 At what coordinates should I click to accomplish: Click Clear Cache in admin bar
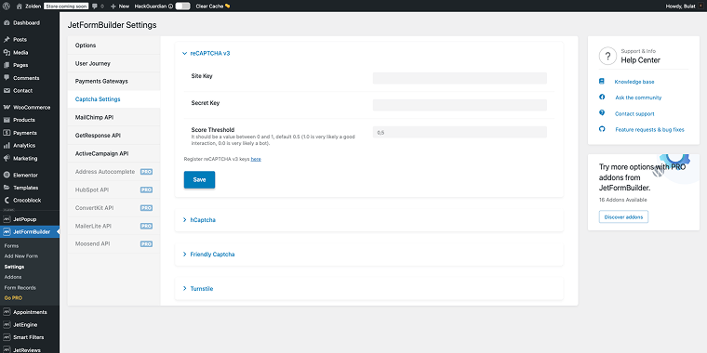click(213, 7)
